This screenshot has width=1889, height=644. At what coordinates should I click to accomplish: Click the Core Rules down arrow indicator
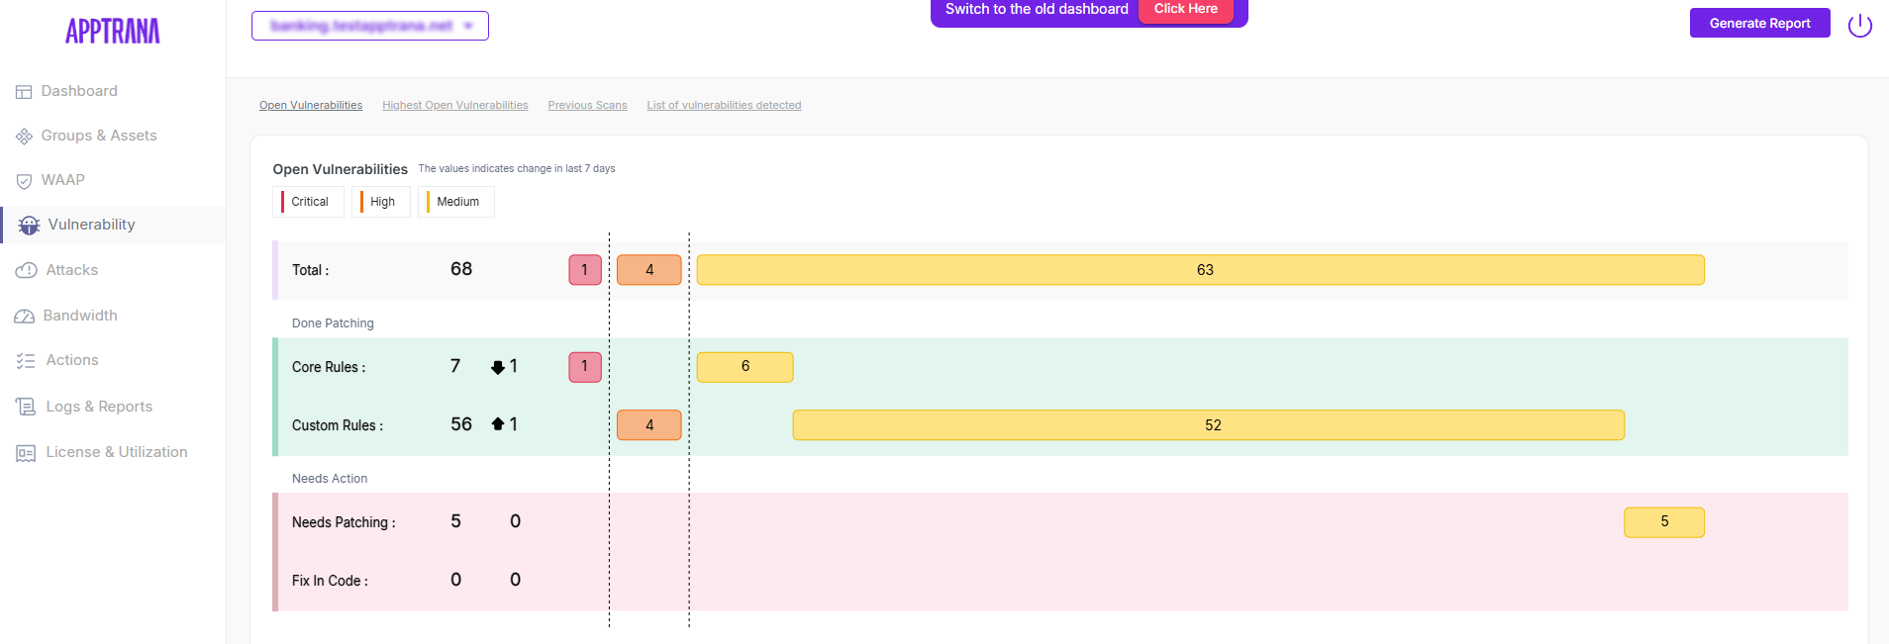coord(498,367)
